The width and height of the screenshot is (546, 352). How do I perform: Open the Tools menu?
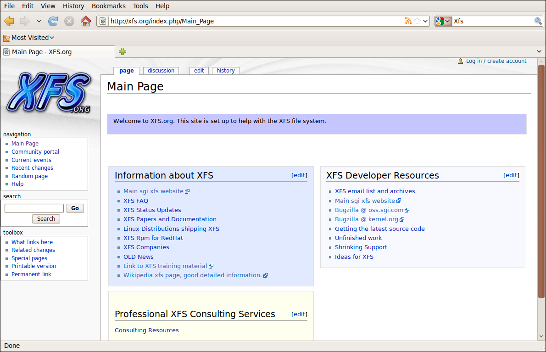click(x=140, y=6)
